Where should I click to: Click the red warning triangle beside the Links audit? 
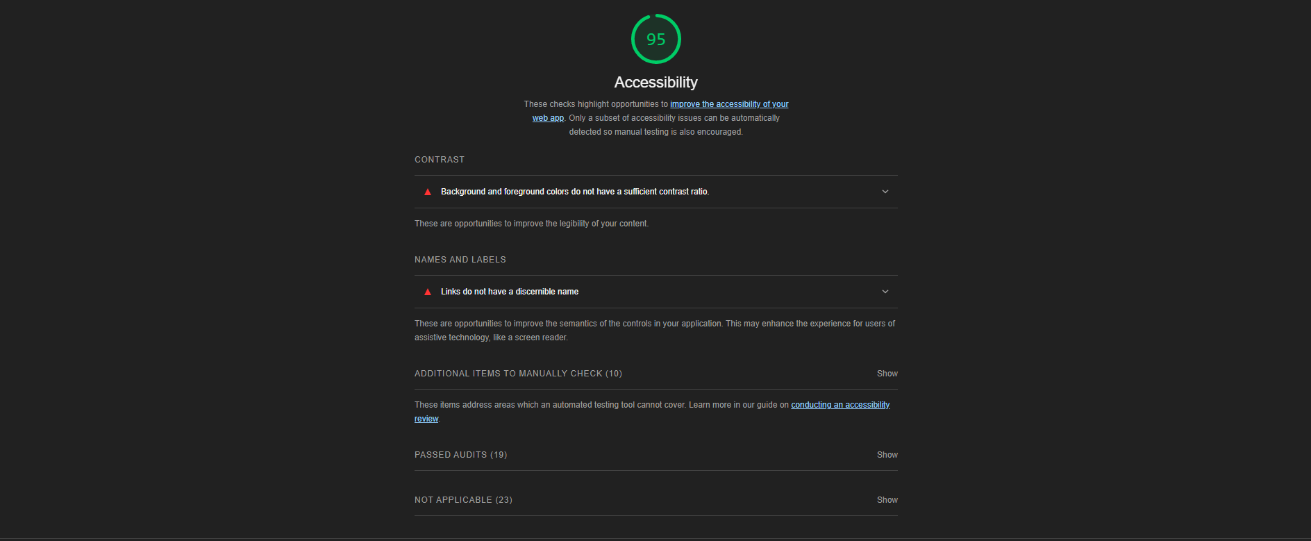point(428,292)
